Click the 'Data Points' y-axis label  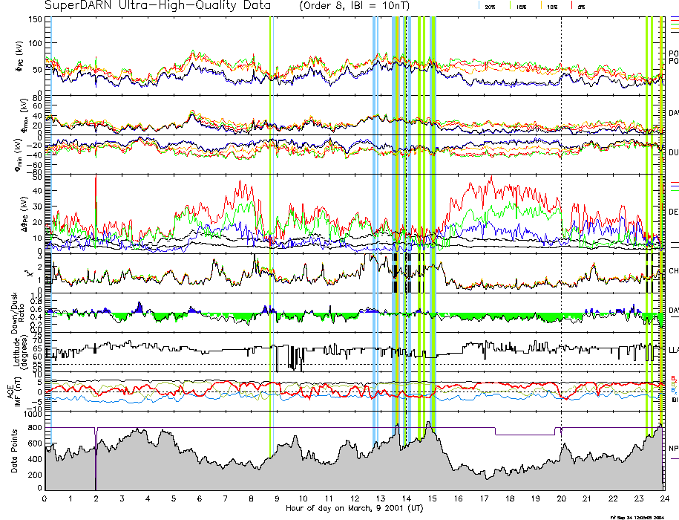coord(16,452)
